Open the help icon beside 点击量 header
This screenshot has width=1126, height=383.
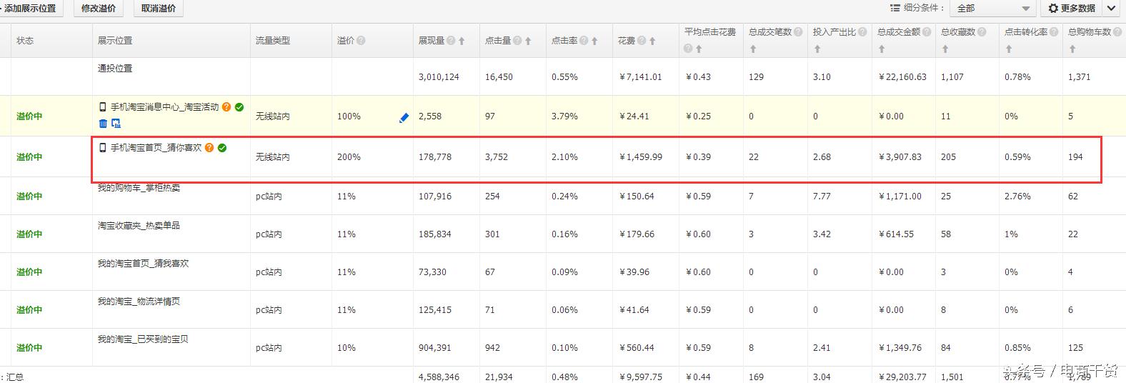point(517,41)
